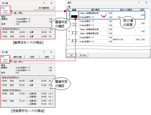Select the row 4 braced wall symbol
Screen dimensions: 151x115
74,40
